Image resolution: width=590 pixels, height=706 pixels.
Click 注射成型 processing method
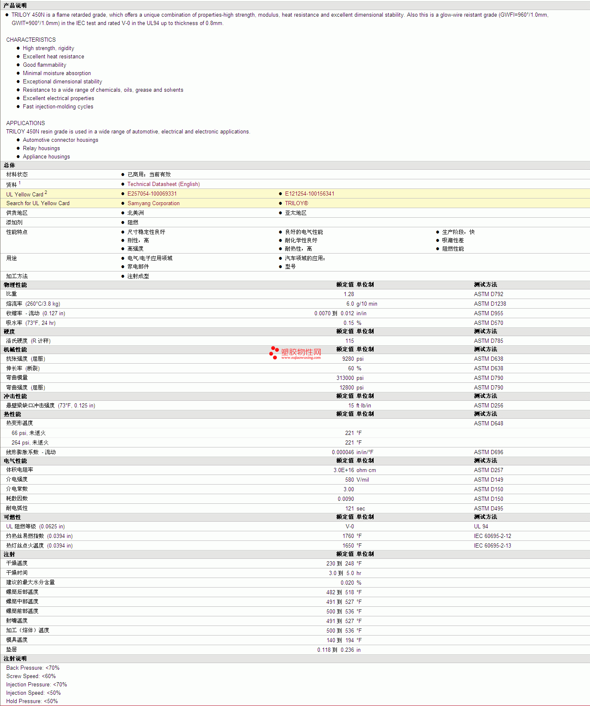(138, 276)
